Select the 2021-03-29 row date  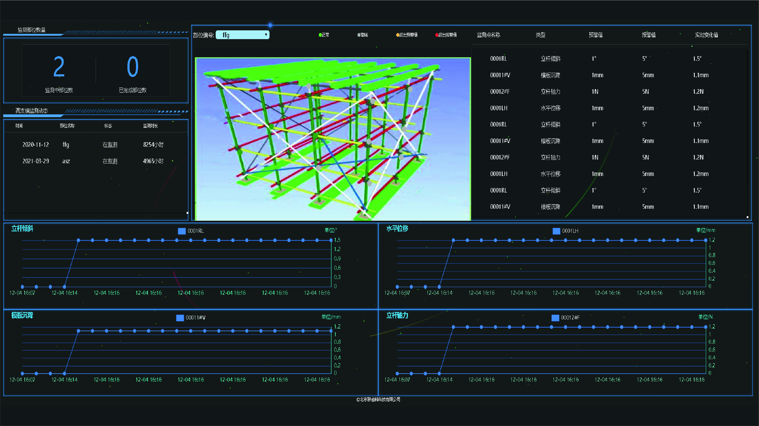click(x=36, y=161)
